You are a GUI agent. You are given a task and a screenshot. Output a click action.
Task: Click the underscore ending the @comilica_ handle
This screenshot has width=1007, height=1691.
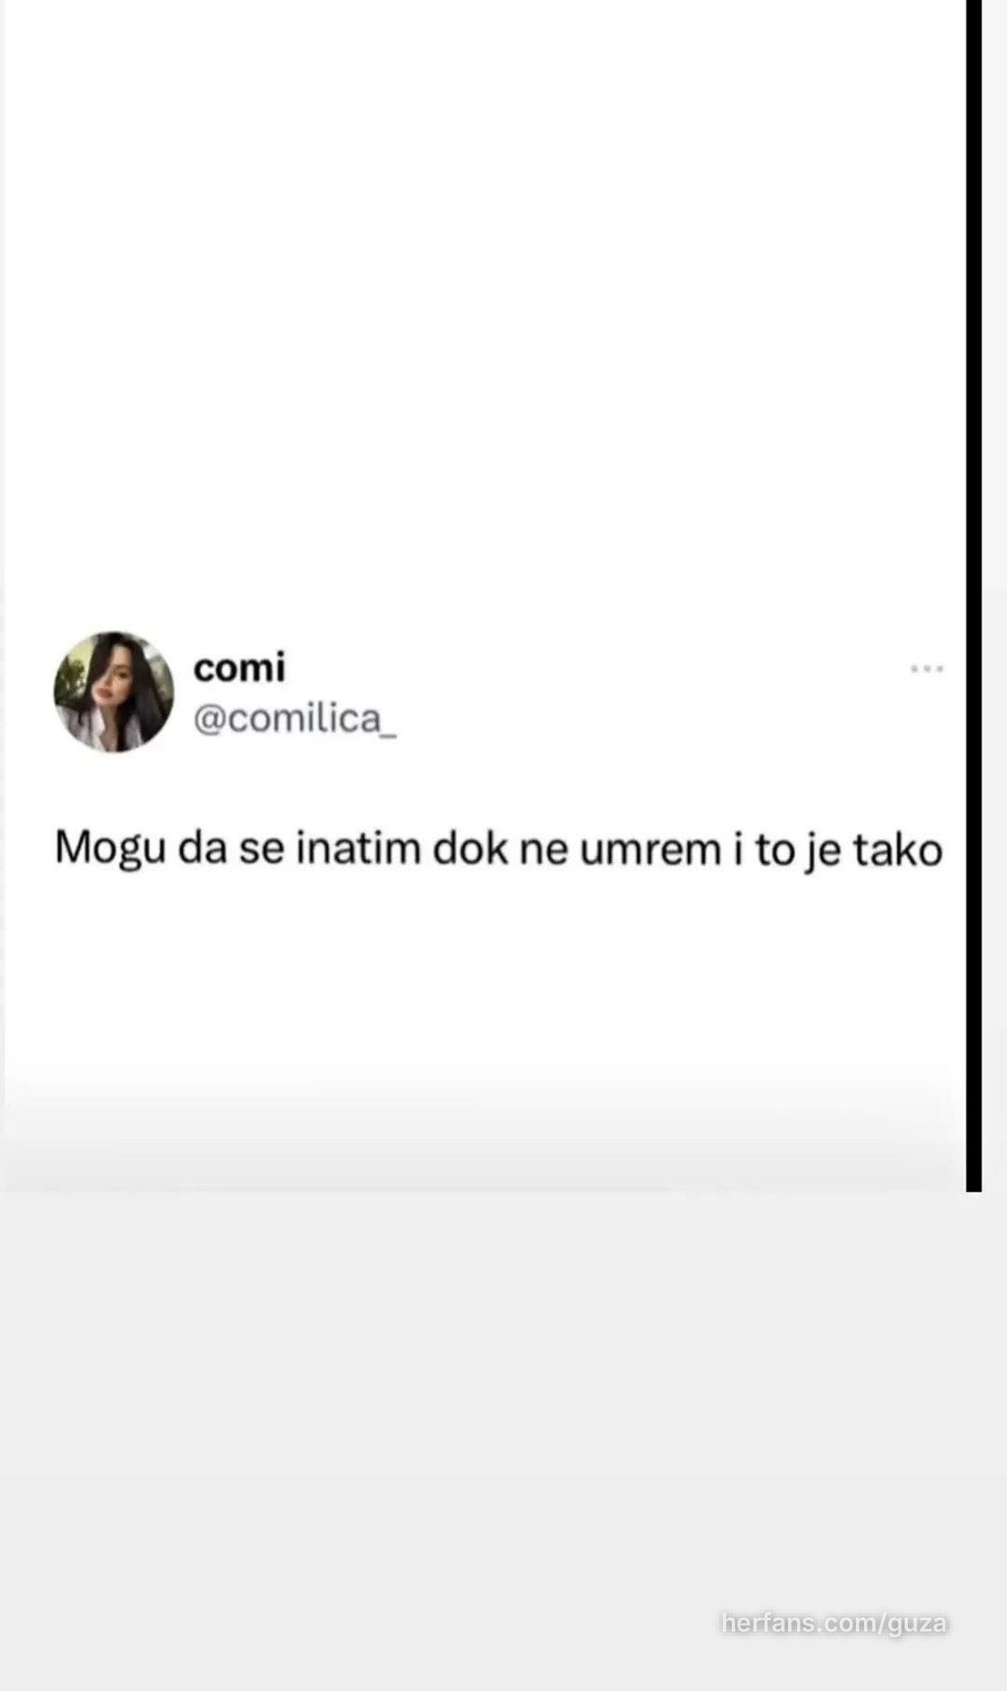coord(390,735)
